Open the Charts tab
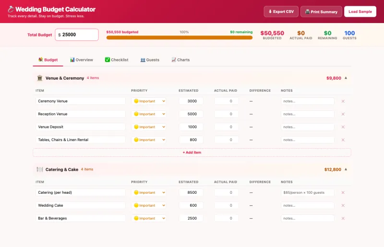This screenshot has width=384, height=247. coord(180,60)
